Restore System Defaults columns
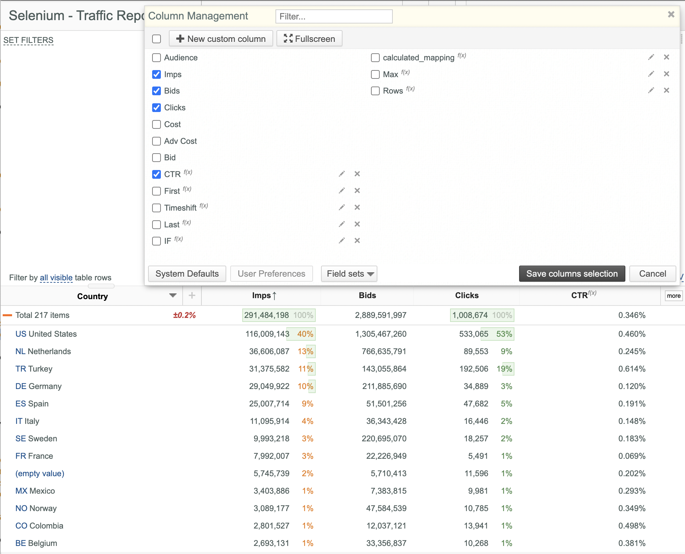685x554 pixels. click(x=187, y=274)
